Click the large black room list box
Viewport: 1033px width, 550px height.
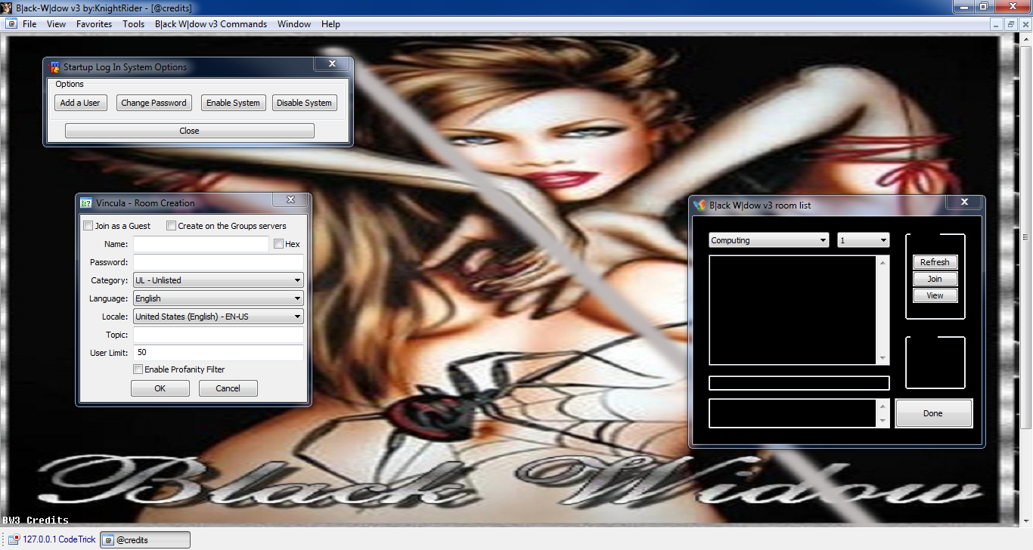pos(793,311)
